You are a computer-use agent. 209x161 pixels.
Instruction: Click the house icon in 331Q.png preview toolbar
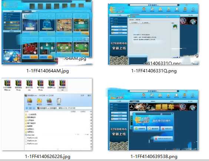(x=144, y=9)
